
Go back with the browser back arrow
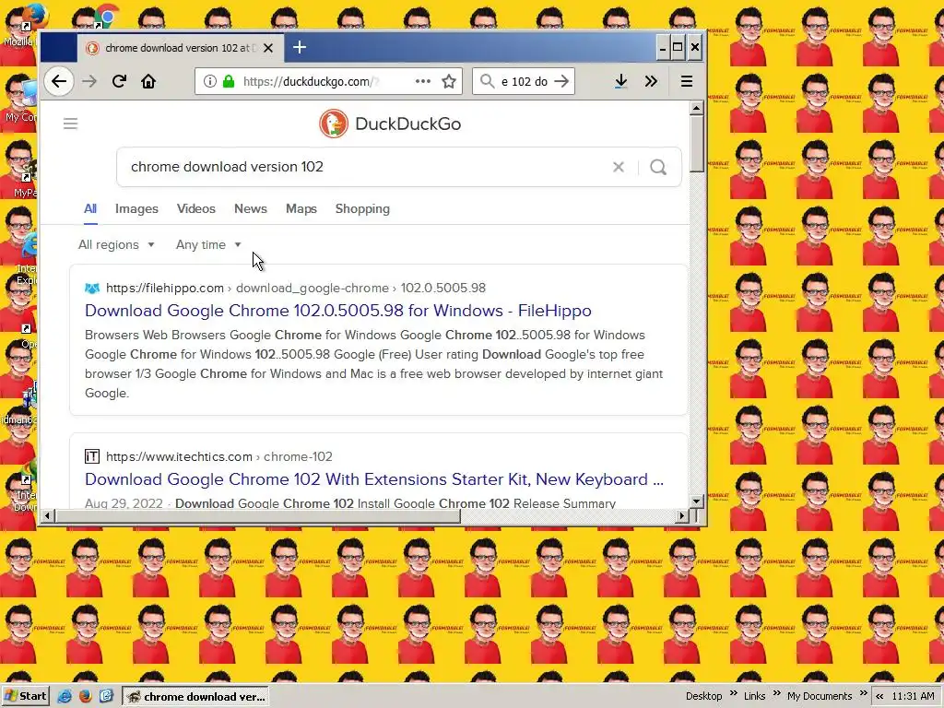point(58,81)
